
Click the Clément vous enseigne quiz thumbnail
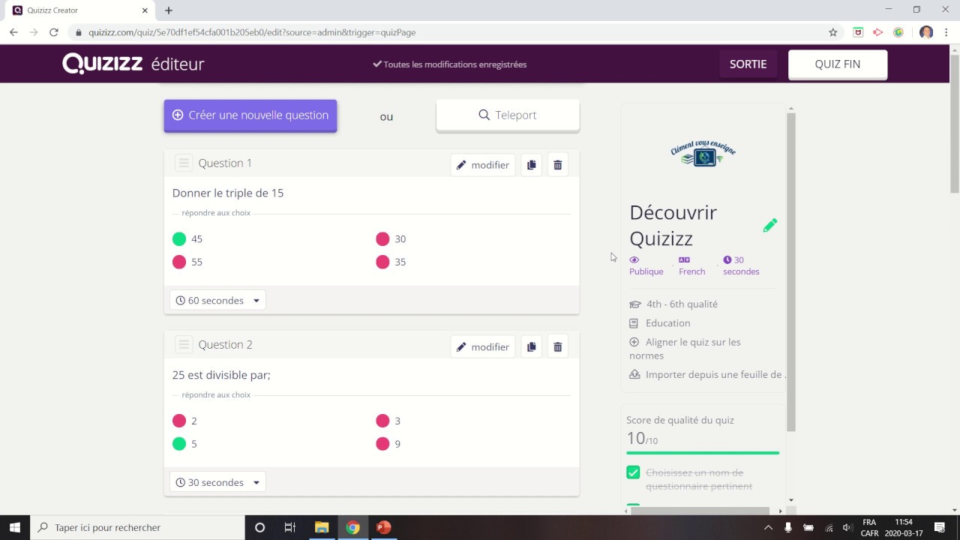(703, 152)
